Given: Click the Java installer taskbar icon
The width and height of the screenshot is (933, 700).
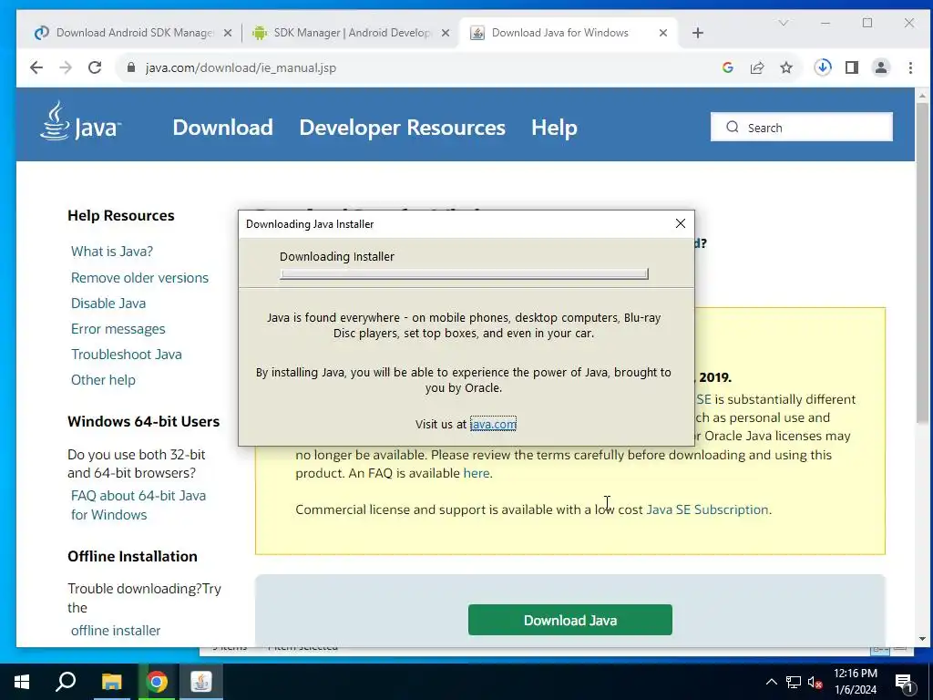Looking at the screenshot, I should tap(201, 682).
